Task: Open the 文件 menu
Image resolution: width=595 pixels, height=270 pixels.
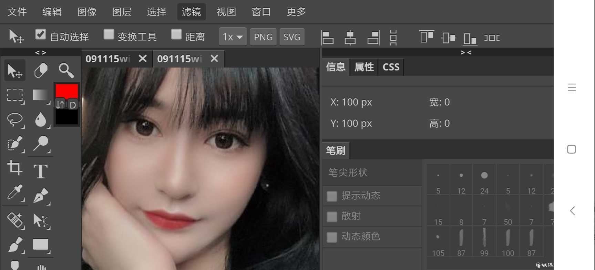Action: pos(17,12)
